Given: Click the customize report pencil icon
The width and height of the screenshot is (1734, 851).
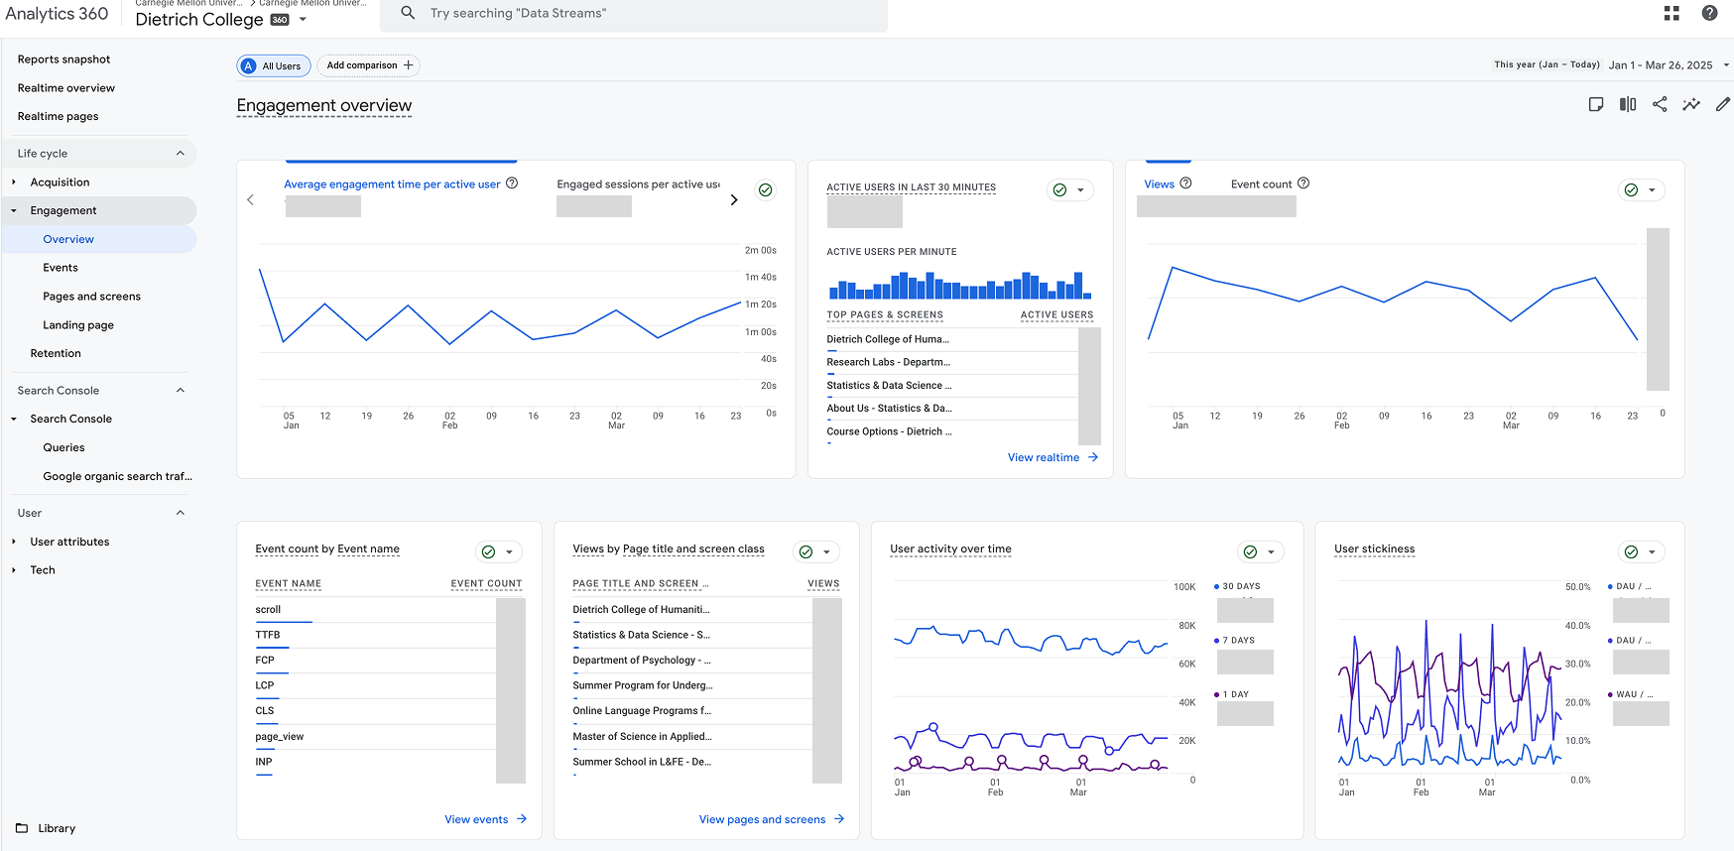Looking at the screenshot, I should (1723, 104).
